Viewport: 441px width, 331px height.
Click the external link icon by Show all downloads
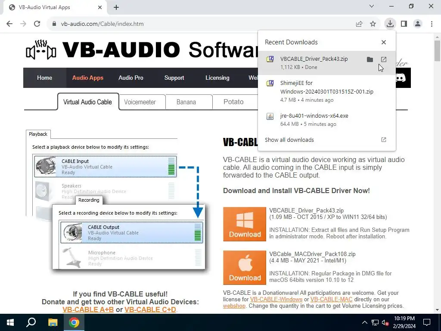[384, 140]
